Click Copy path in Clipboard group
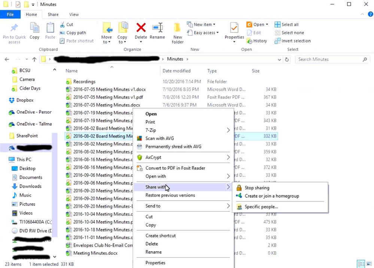This screenshot has height=268, width=374. click(73, 33)
